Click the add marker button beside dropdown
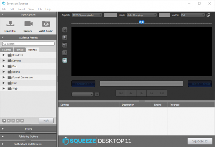215x147 pixels. pyautogui.click(x=97, y=94)
